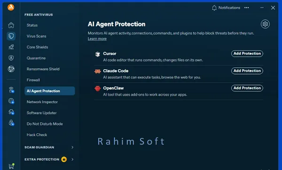Click the Extra Protection lock badge
Image resolution: width=282 pixels, height=170 pixels.
[64, 159]
